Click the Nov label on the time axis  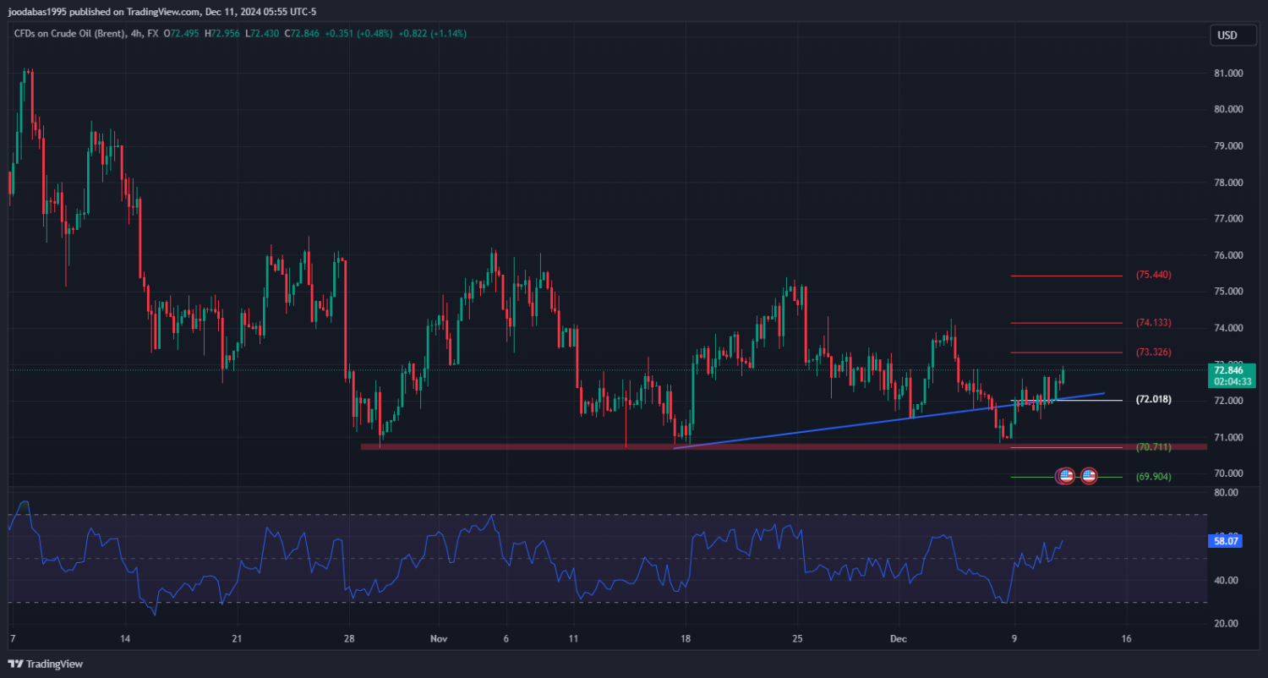point(437,640)
